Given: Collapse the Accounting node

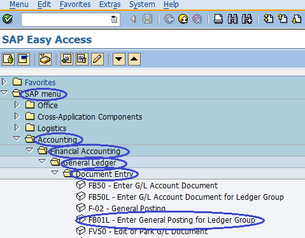Looking at the screenshot, I should coord(17,139).
